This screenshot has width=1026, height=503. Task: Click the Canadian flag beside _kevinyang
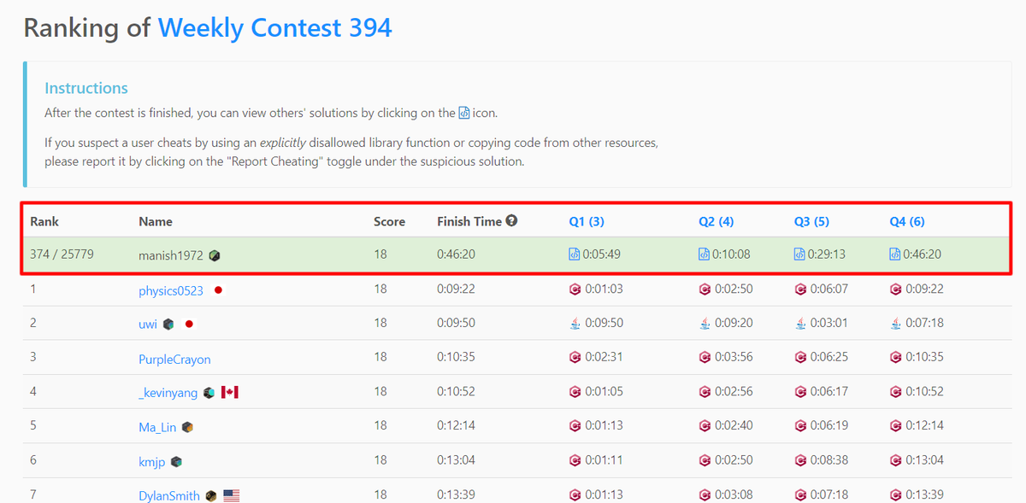pyautogui.click(x=229, y=392)
